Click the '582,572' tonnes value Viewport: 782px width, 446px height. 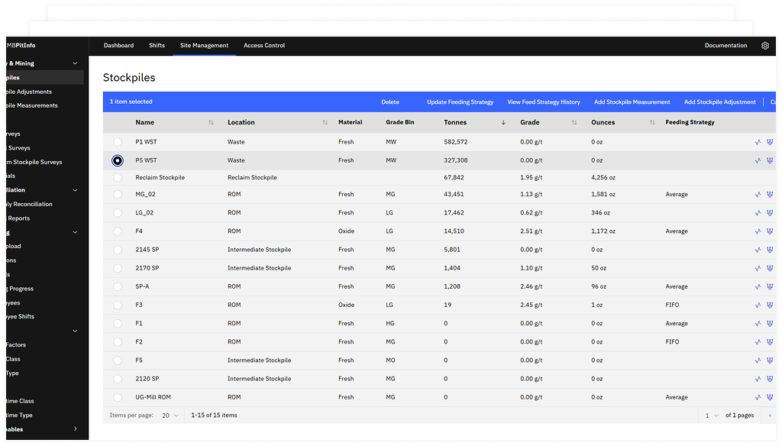click(x=456, y=142)
